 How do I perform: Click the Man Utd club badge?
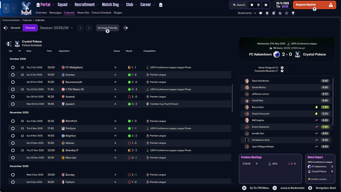pos(63,158)
